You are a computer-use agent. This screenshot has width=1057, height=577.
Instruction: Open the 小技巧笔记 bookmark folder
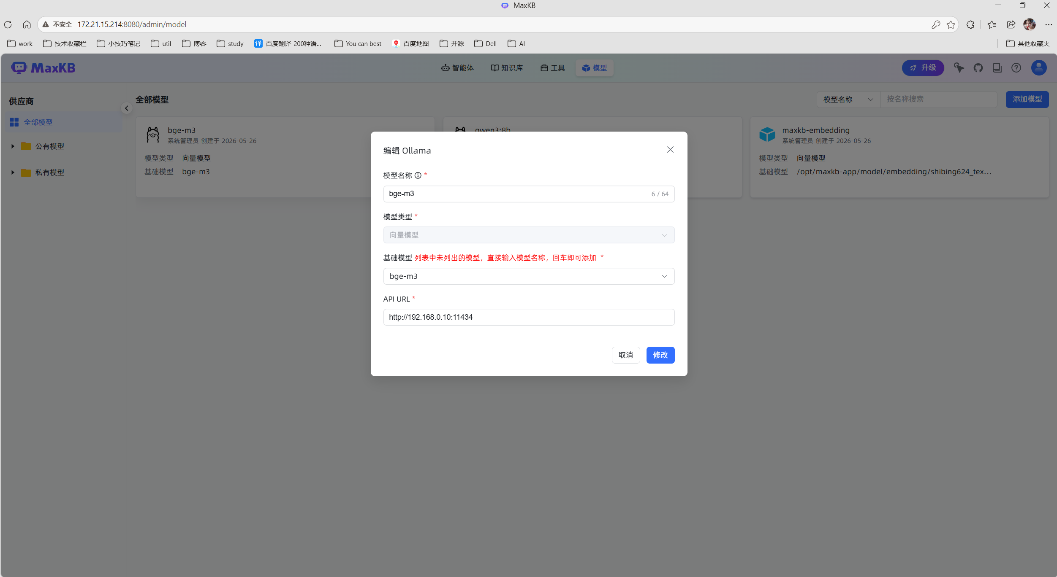[118, 43]
